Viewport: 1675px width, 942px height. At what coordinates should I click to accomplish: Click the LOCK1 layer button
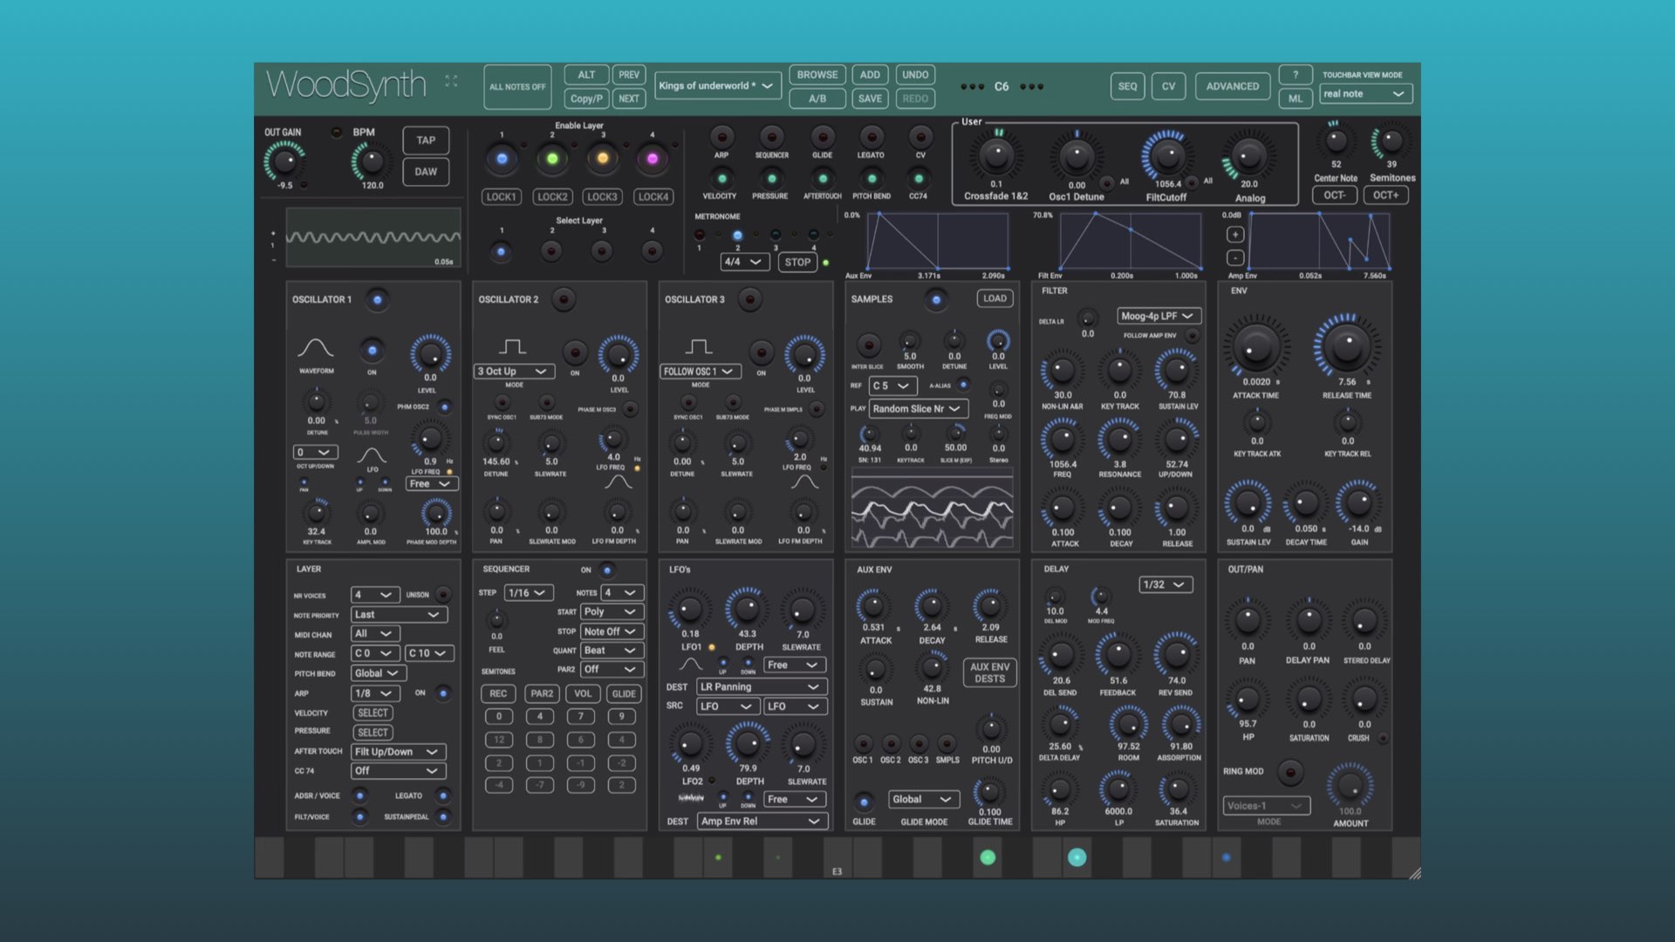pyautogui.click(x=501, y=197)
